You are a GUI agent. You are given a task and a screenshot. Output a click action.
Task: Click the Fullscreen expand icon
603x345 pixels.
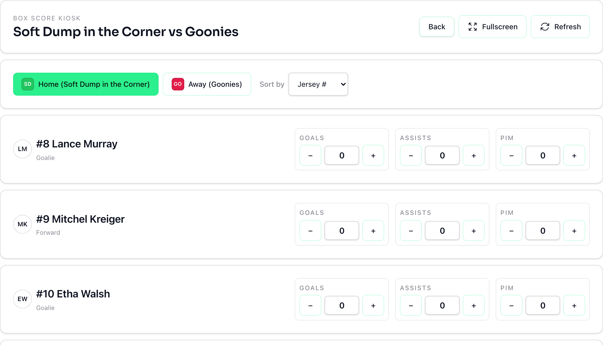coord(473,27)
